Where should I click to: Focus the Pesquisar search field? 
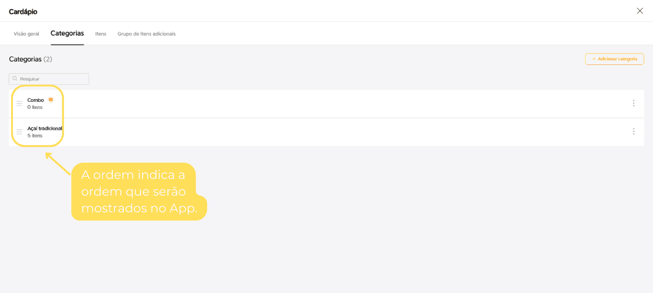tap(49, 79)
